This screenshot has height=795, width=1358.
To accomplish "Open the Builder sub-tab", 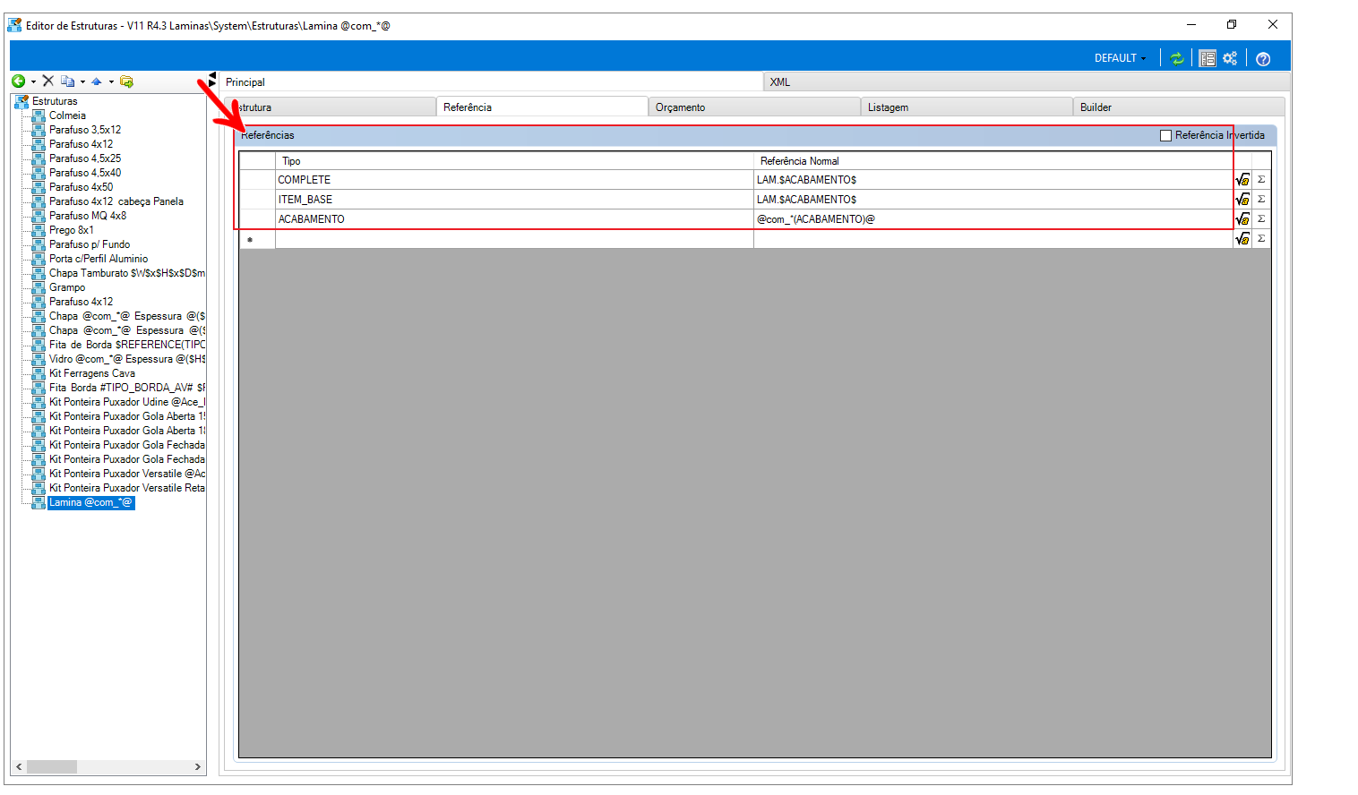I will (x=1179, y=107).
